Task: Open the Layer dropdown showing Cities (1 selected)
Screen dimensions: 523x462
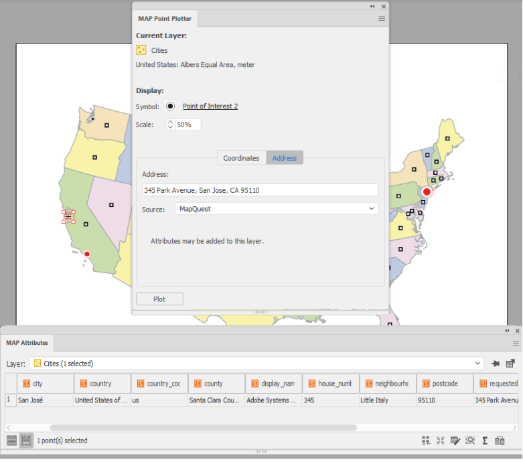Action: point(256,364)
